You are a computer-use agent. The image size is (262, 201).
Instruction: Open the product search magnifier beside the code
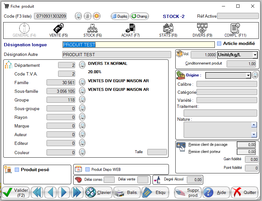pos(78,16)
